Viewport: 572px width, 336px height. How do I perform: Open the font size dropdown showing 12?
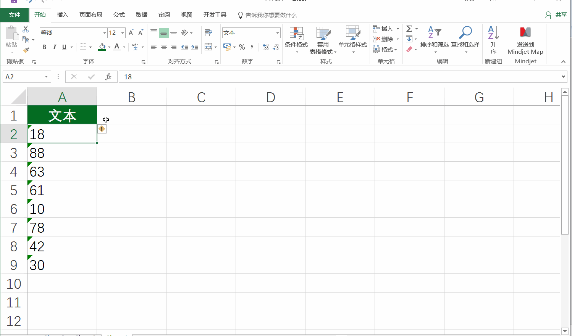pyautogui.click(x=123, y=33)
